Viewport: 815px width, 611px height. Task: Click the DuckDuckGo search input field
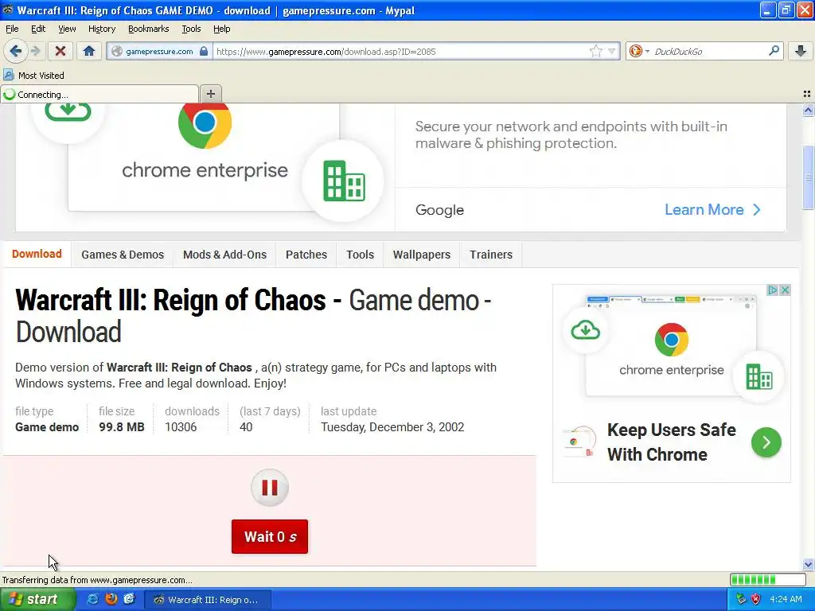point(709,51)
